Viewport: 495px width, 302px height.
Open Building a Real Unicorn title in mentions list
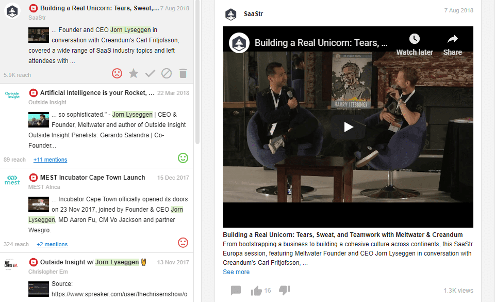click(100, 8)
